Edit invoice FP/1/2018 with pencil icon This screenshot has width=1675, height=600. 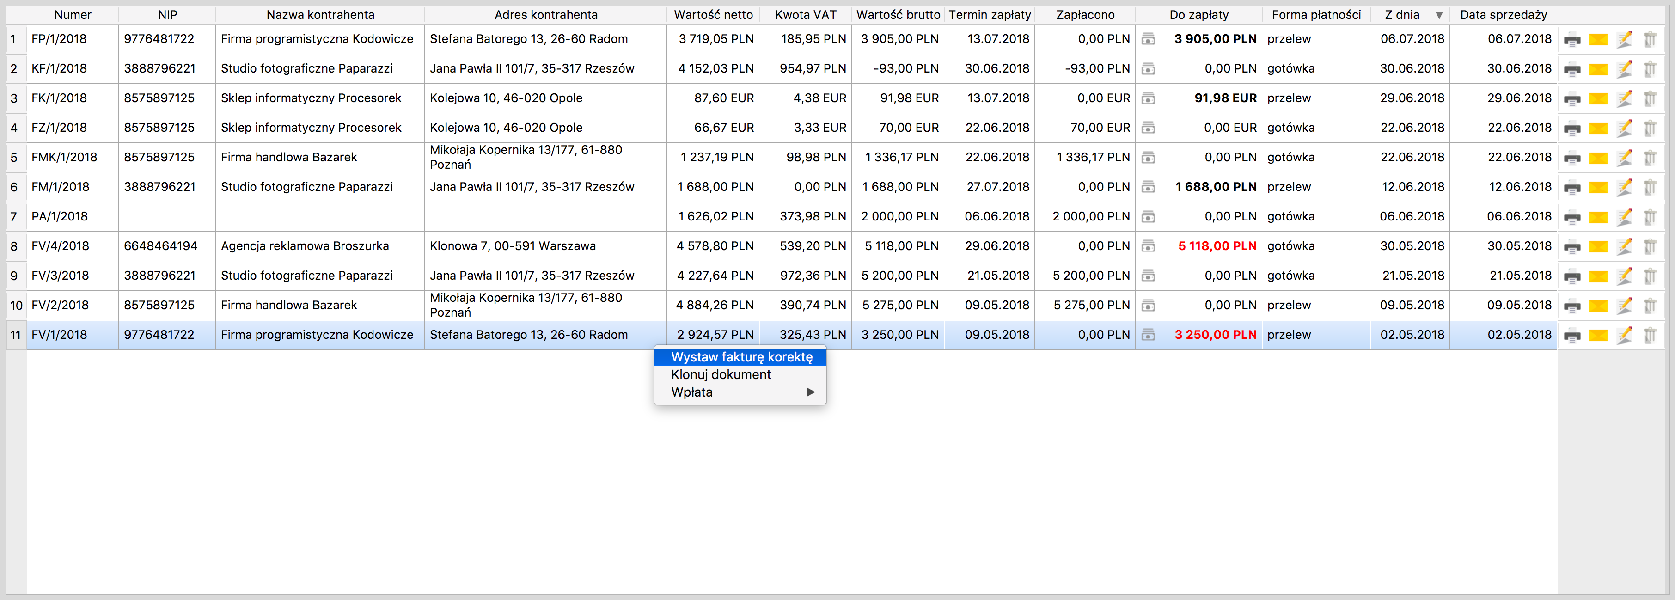[1624, 40]
